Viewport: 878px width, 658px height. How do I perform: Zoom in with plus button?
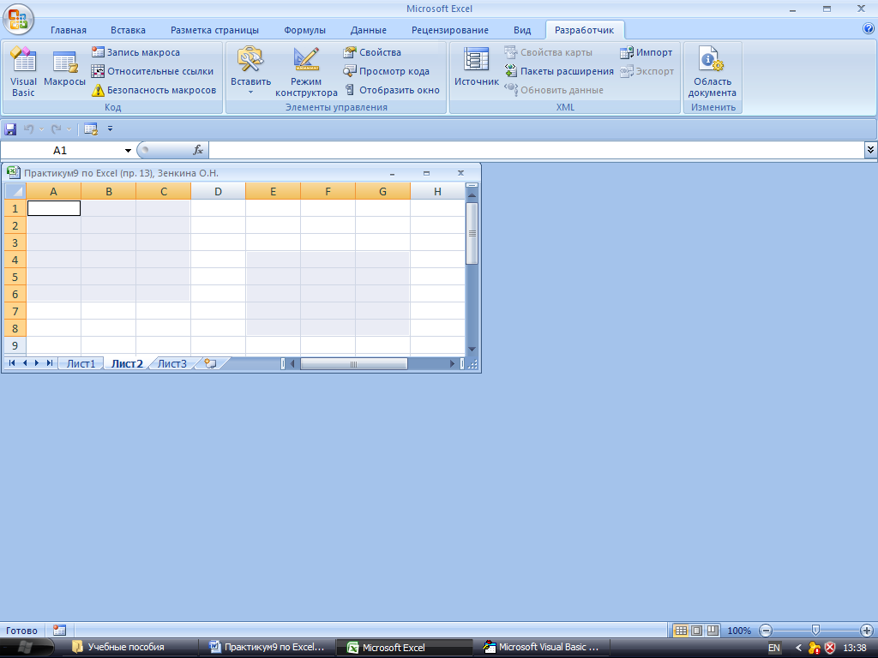click(x=866, y=631)
